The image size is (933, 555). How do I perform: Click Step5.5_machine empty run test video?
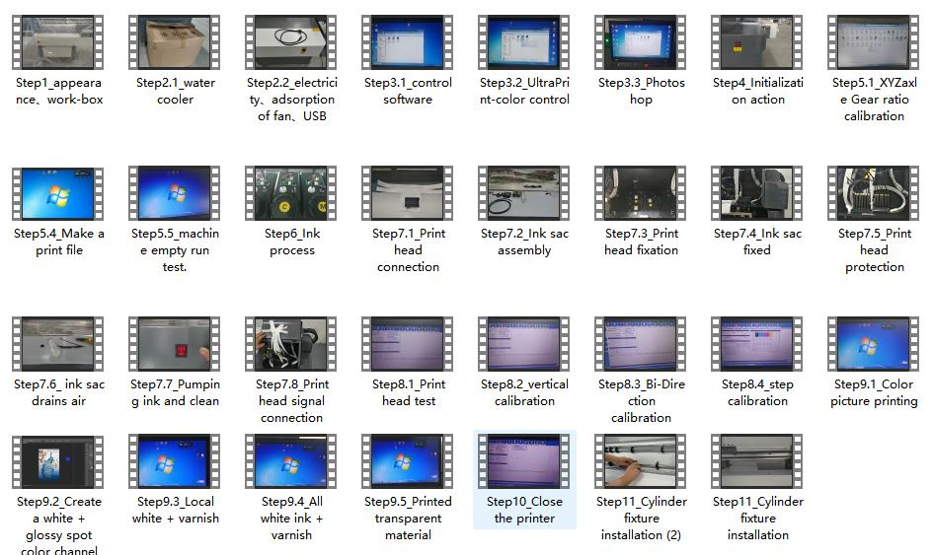pos(176,193)
